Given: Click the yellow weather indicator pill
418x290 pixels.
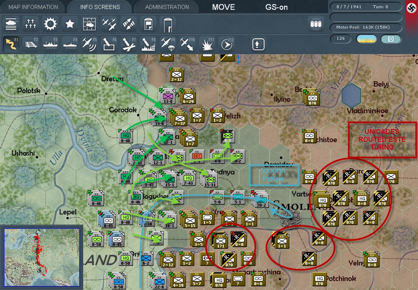Looking at the screenshot, I should tap(366, 39).
